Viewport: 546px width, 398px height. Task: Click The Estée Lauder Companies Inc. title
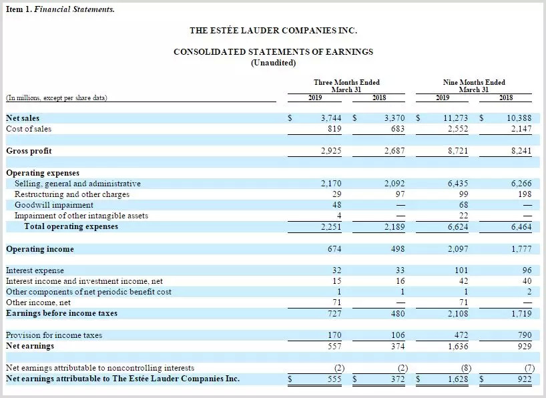(273, 31)
